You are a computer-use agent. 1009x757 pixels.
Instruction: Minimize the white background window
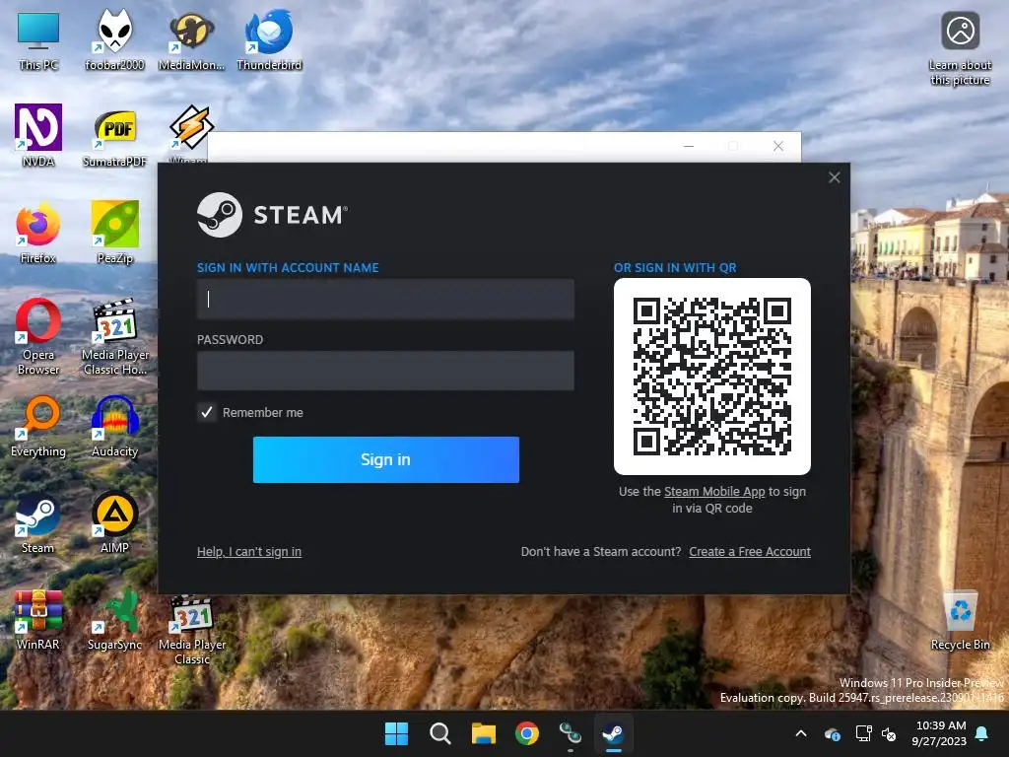pos(689,146)
